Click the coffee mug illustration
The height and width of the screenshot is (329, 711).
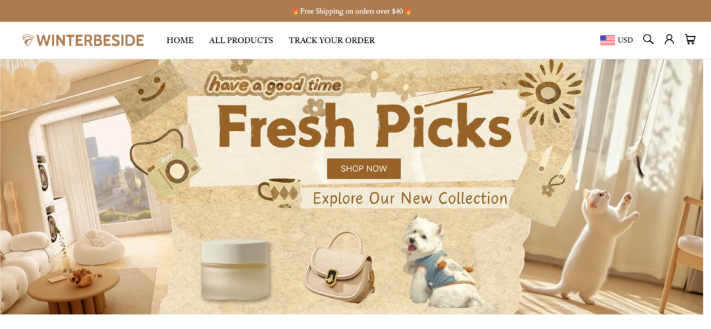tap(280, 193)
